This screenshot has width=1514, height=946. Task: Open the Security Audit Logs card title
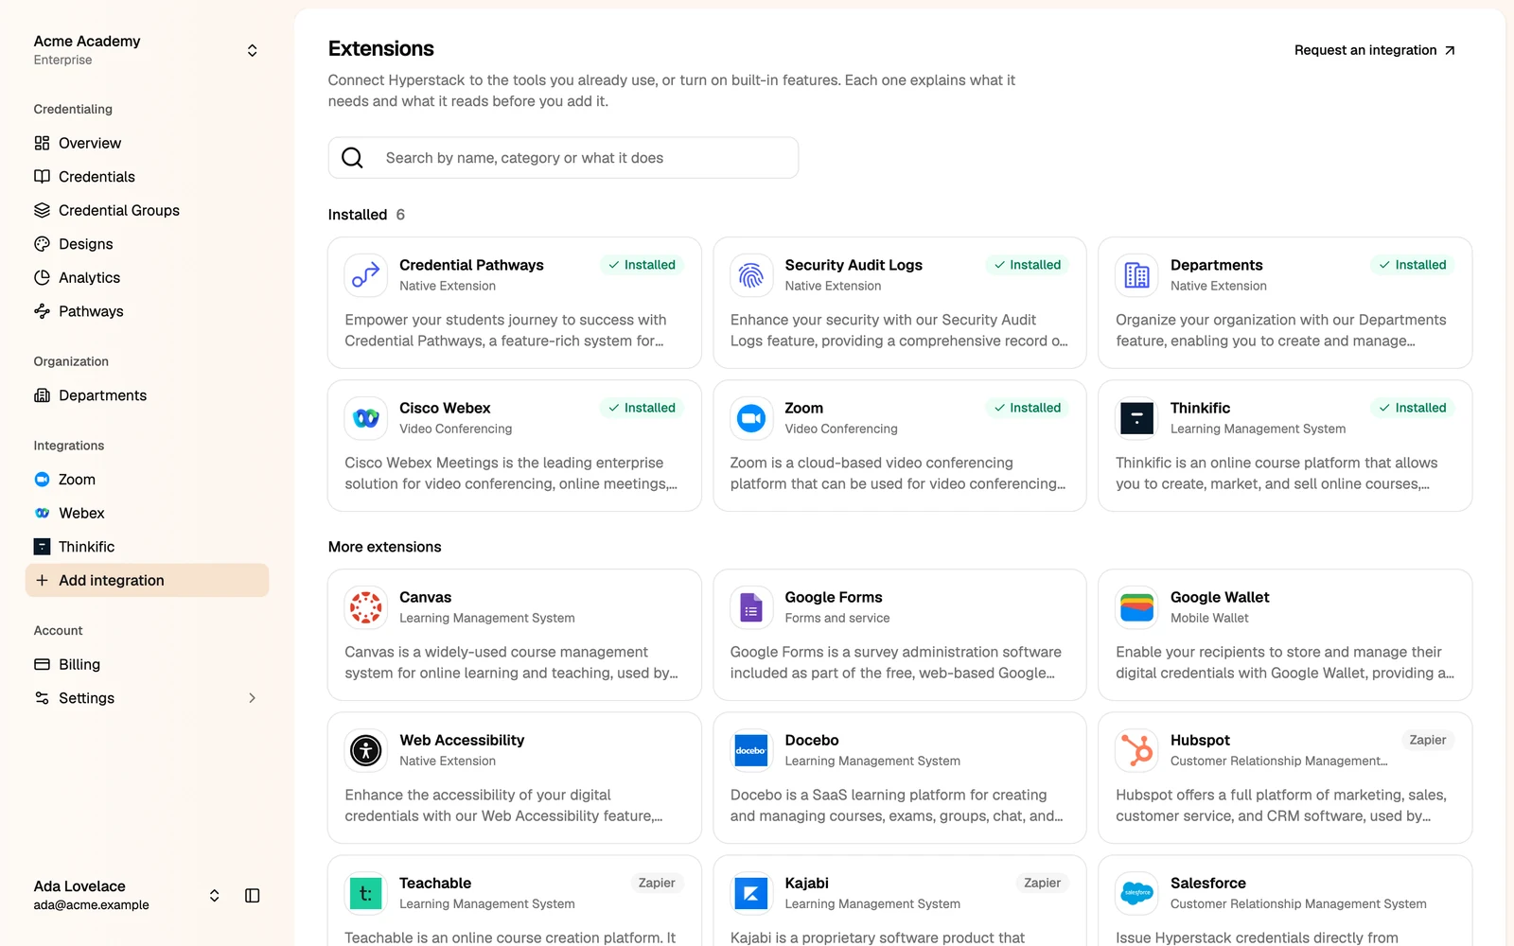tap(854, 265)
